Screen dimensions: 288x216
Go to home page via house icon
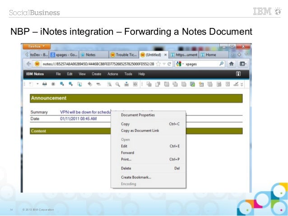[232, 64]
